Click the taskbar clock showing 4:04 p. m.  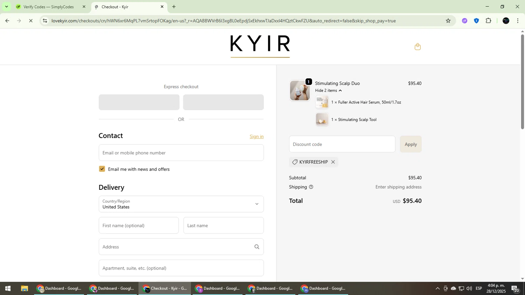click(x=496, y=288)
